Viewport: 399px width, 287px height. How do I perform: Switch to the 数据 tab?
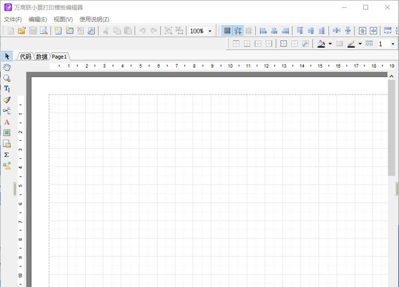click(x=42, y=57)
